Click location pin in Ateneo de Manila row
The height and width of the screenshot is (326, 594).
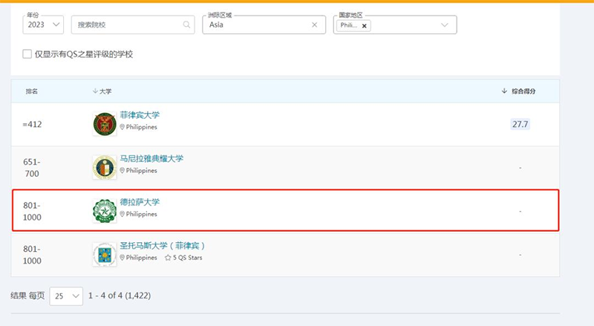click(123, 170)
